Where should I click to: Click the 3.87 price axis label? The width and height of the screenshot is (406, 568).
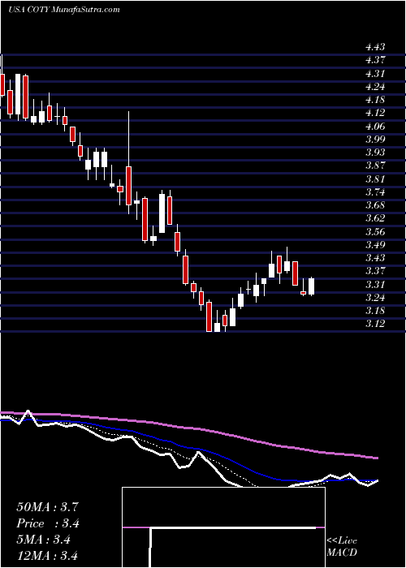tap(375, 166)
